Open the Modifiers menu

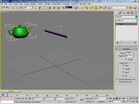(34, 4)
